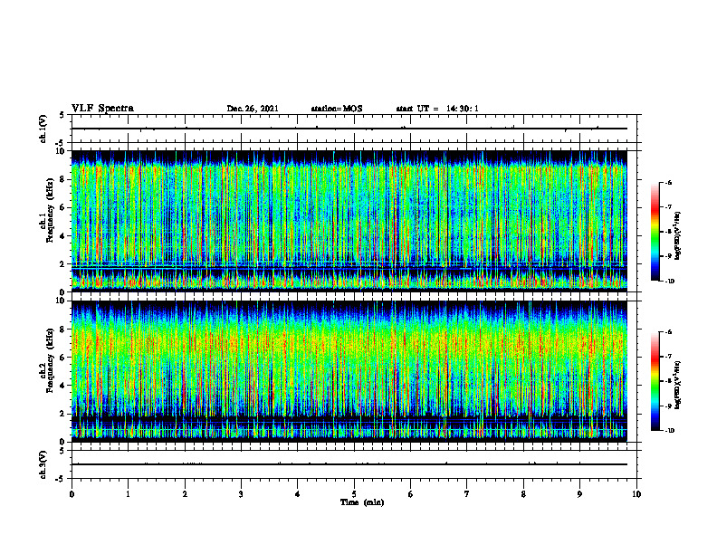Click the "-5" tick label beside ch.1(V)
Image resolution: width=717 pixels, height=554 pixels.
pyautogui.click(x=61, y=143)
